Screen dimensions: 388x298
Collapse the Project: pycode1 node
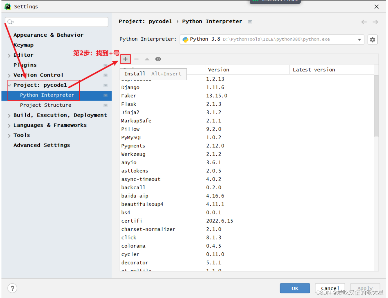coord(10,85)
